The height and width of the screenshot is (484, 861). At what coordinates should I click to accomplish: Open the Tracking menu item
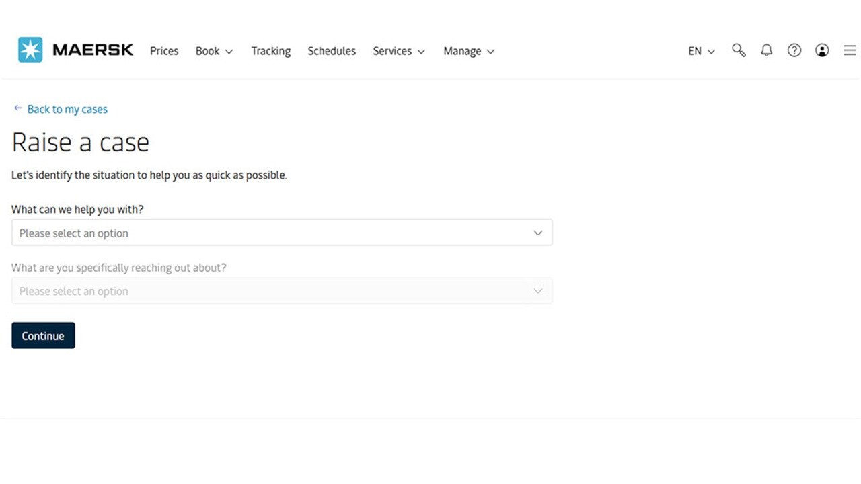pyautogui.click(x=270, y=51)
